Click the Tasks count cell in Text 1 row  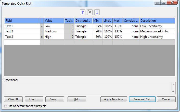[x=69, y=26]
